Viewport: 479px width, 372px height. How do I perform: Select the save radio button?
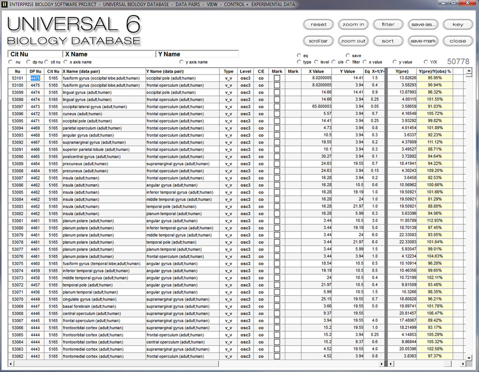click(348, 56)
